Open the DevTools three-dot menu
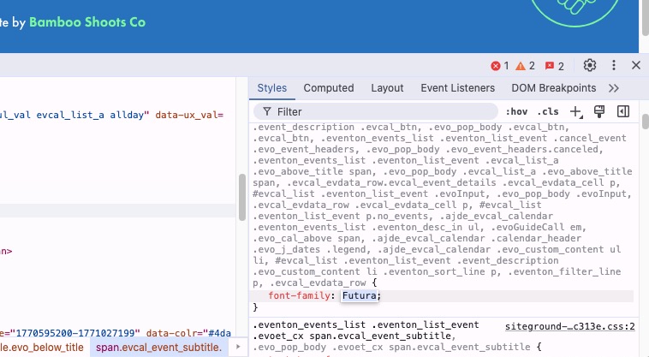Viewport: 649px width, 357px height. pos(613,65)
